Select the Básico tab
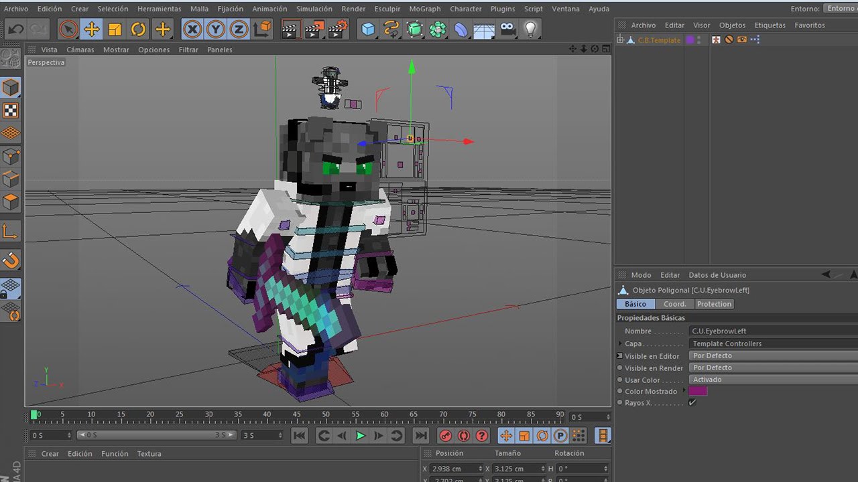This screenshot has width=858, height=482. 635,304
